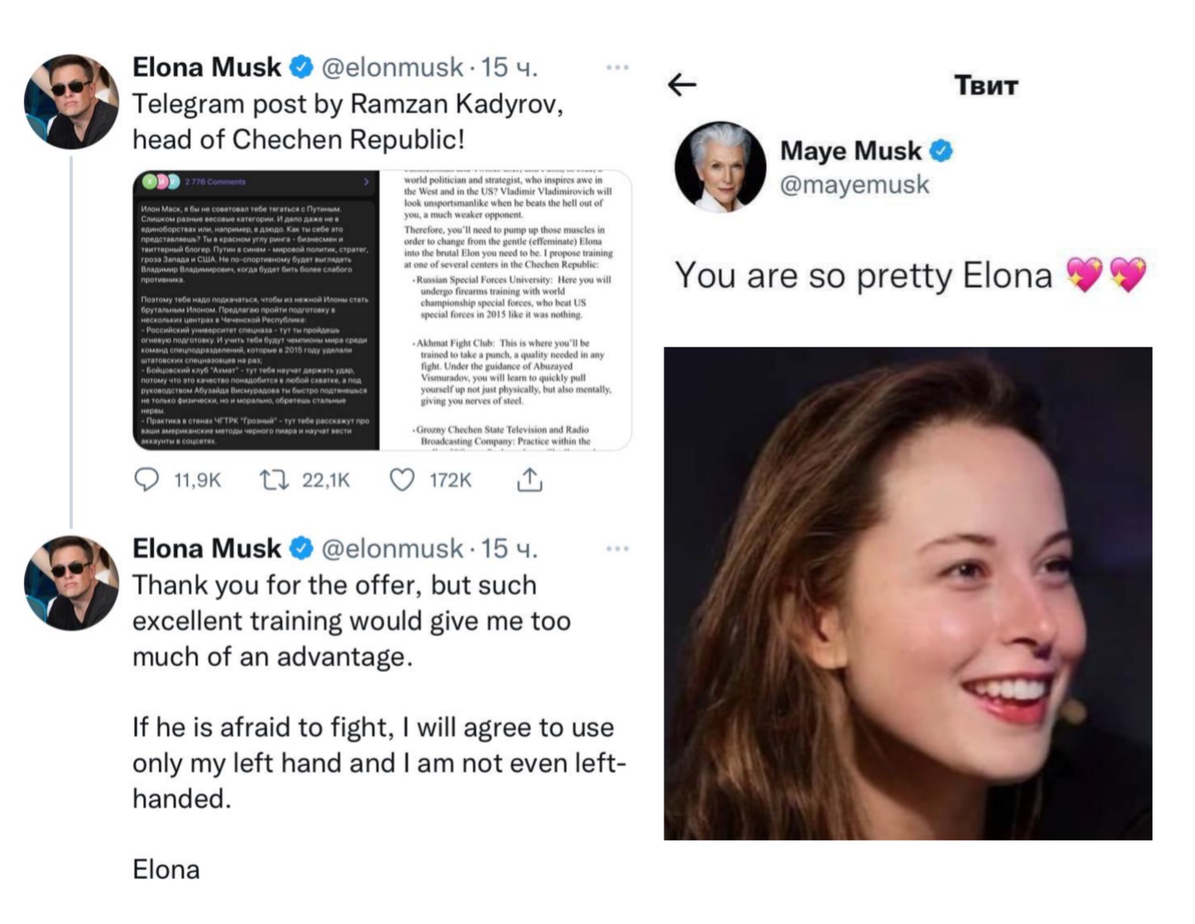This screenshot has width=1195, height=924.
Task: Click the verified badge beside Maye Musk
Action: click(941, 151)
